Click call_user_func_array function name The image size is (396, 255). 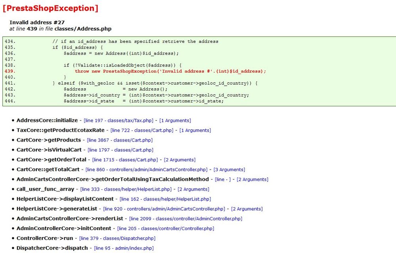click(46, 189)
